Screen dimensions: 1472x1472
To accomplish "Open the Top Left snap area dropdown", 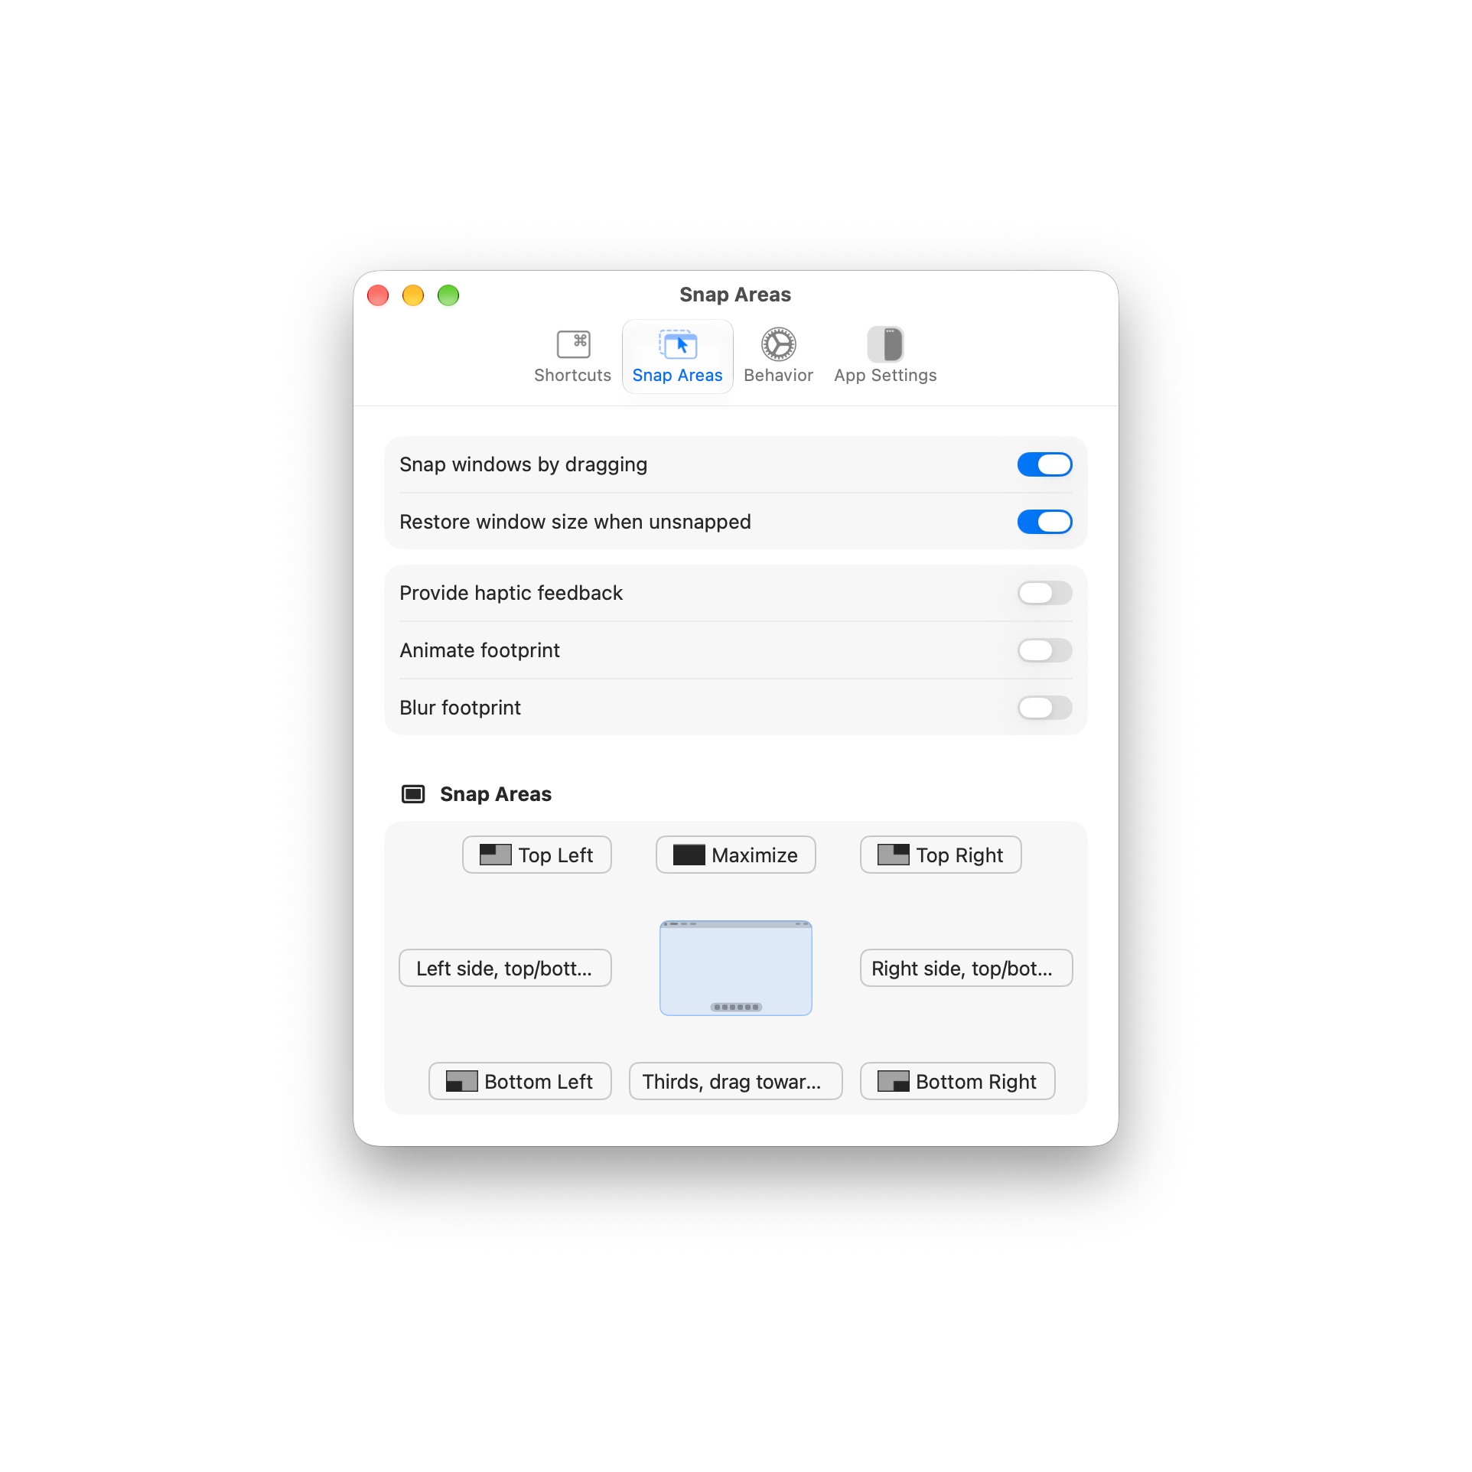I will click(x=537, y=855).
